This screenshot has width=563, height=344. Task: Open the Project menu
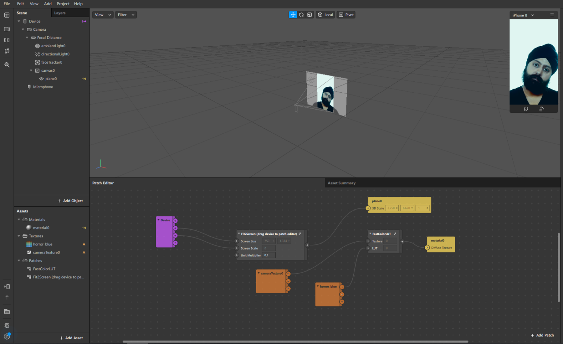pos(63,4)
